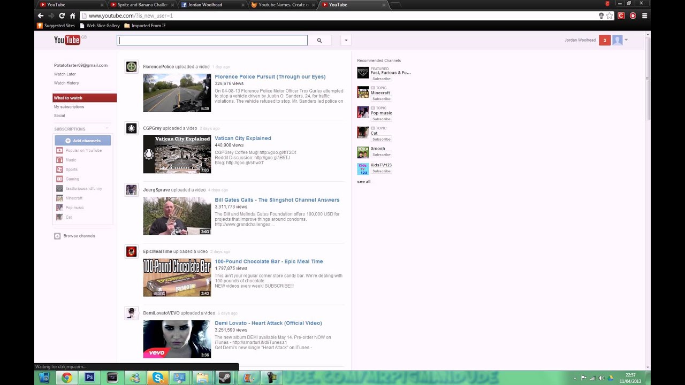
Task: Focus the YouTube search box
Action: [212, 40]
